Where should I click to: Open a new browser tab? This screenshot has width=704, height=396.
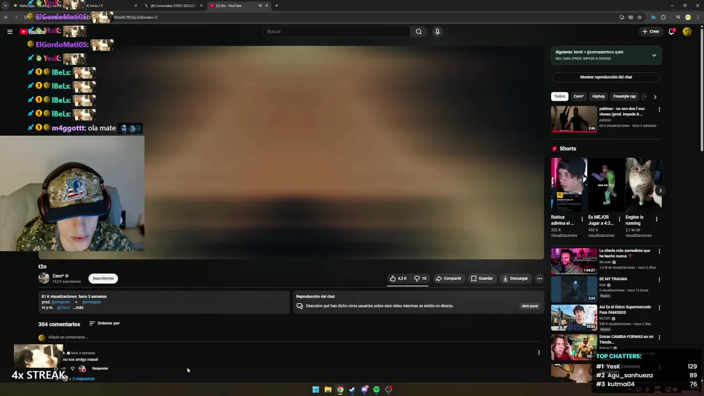coord(276,5)
